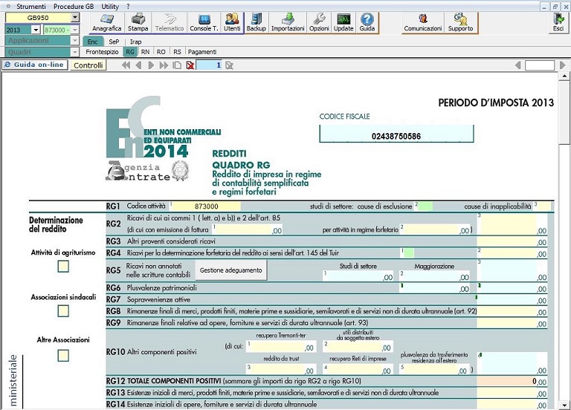Run Update from the toolbar

(x=343, y=22)
